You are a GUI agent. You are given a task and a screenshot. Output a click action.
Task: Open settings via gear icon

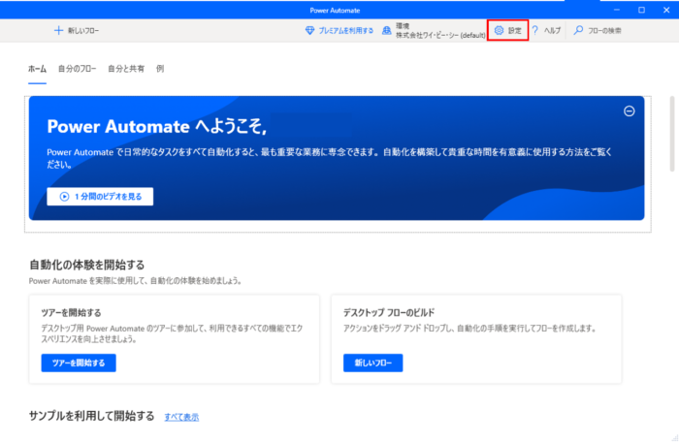point(499,30)
